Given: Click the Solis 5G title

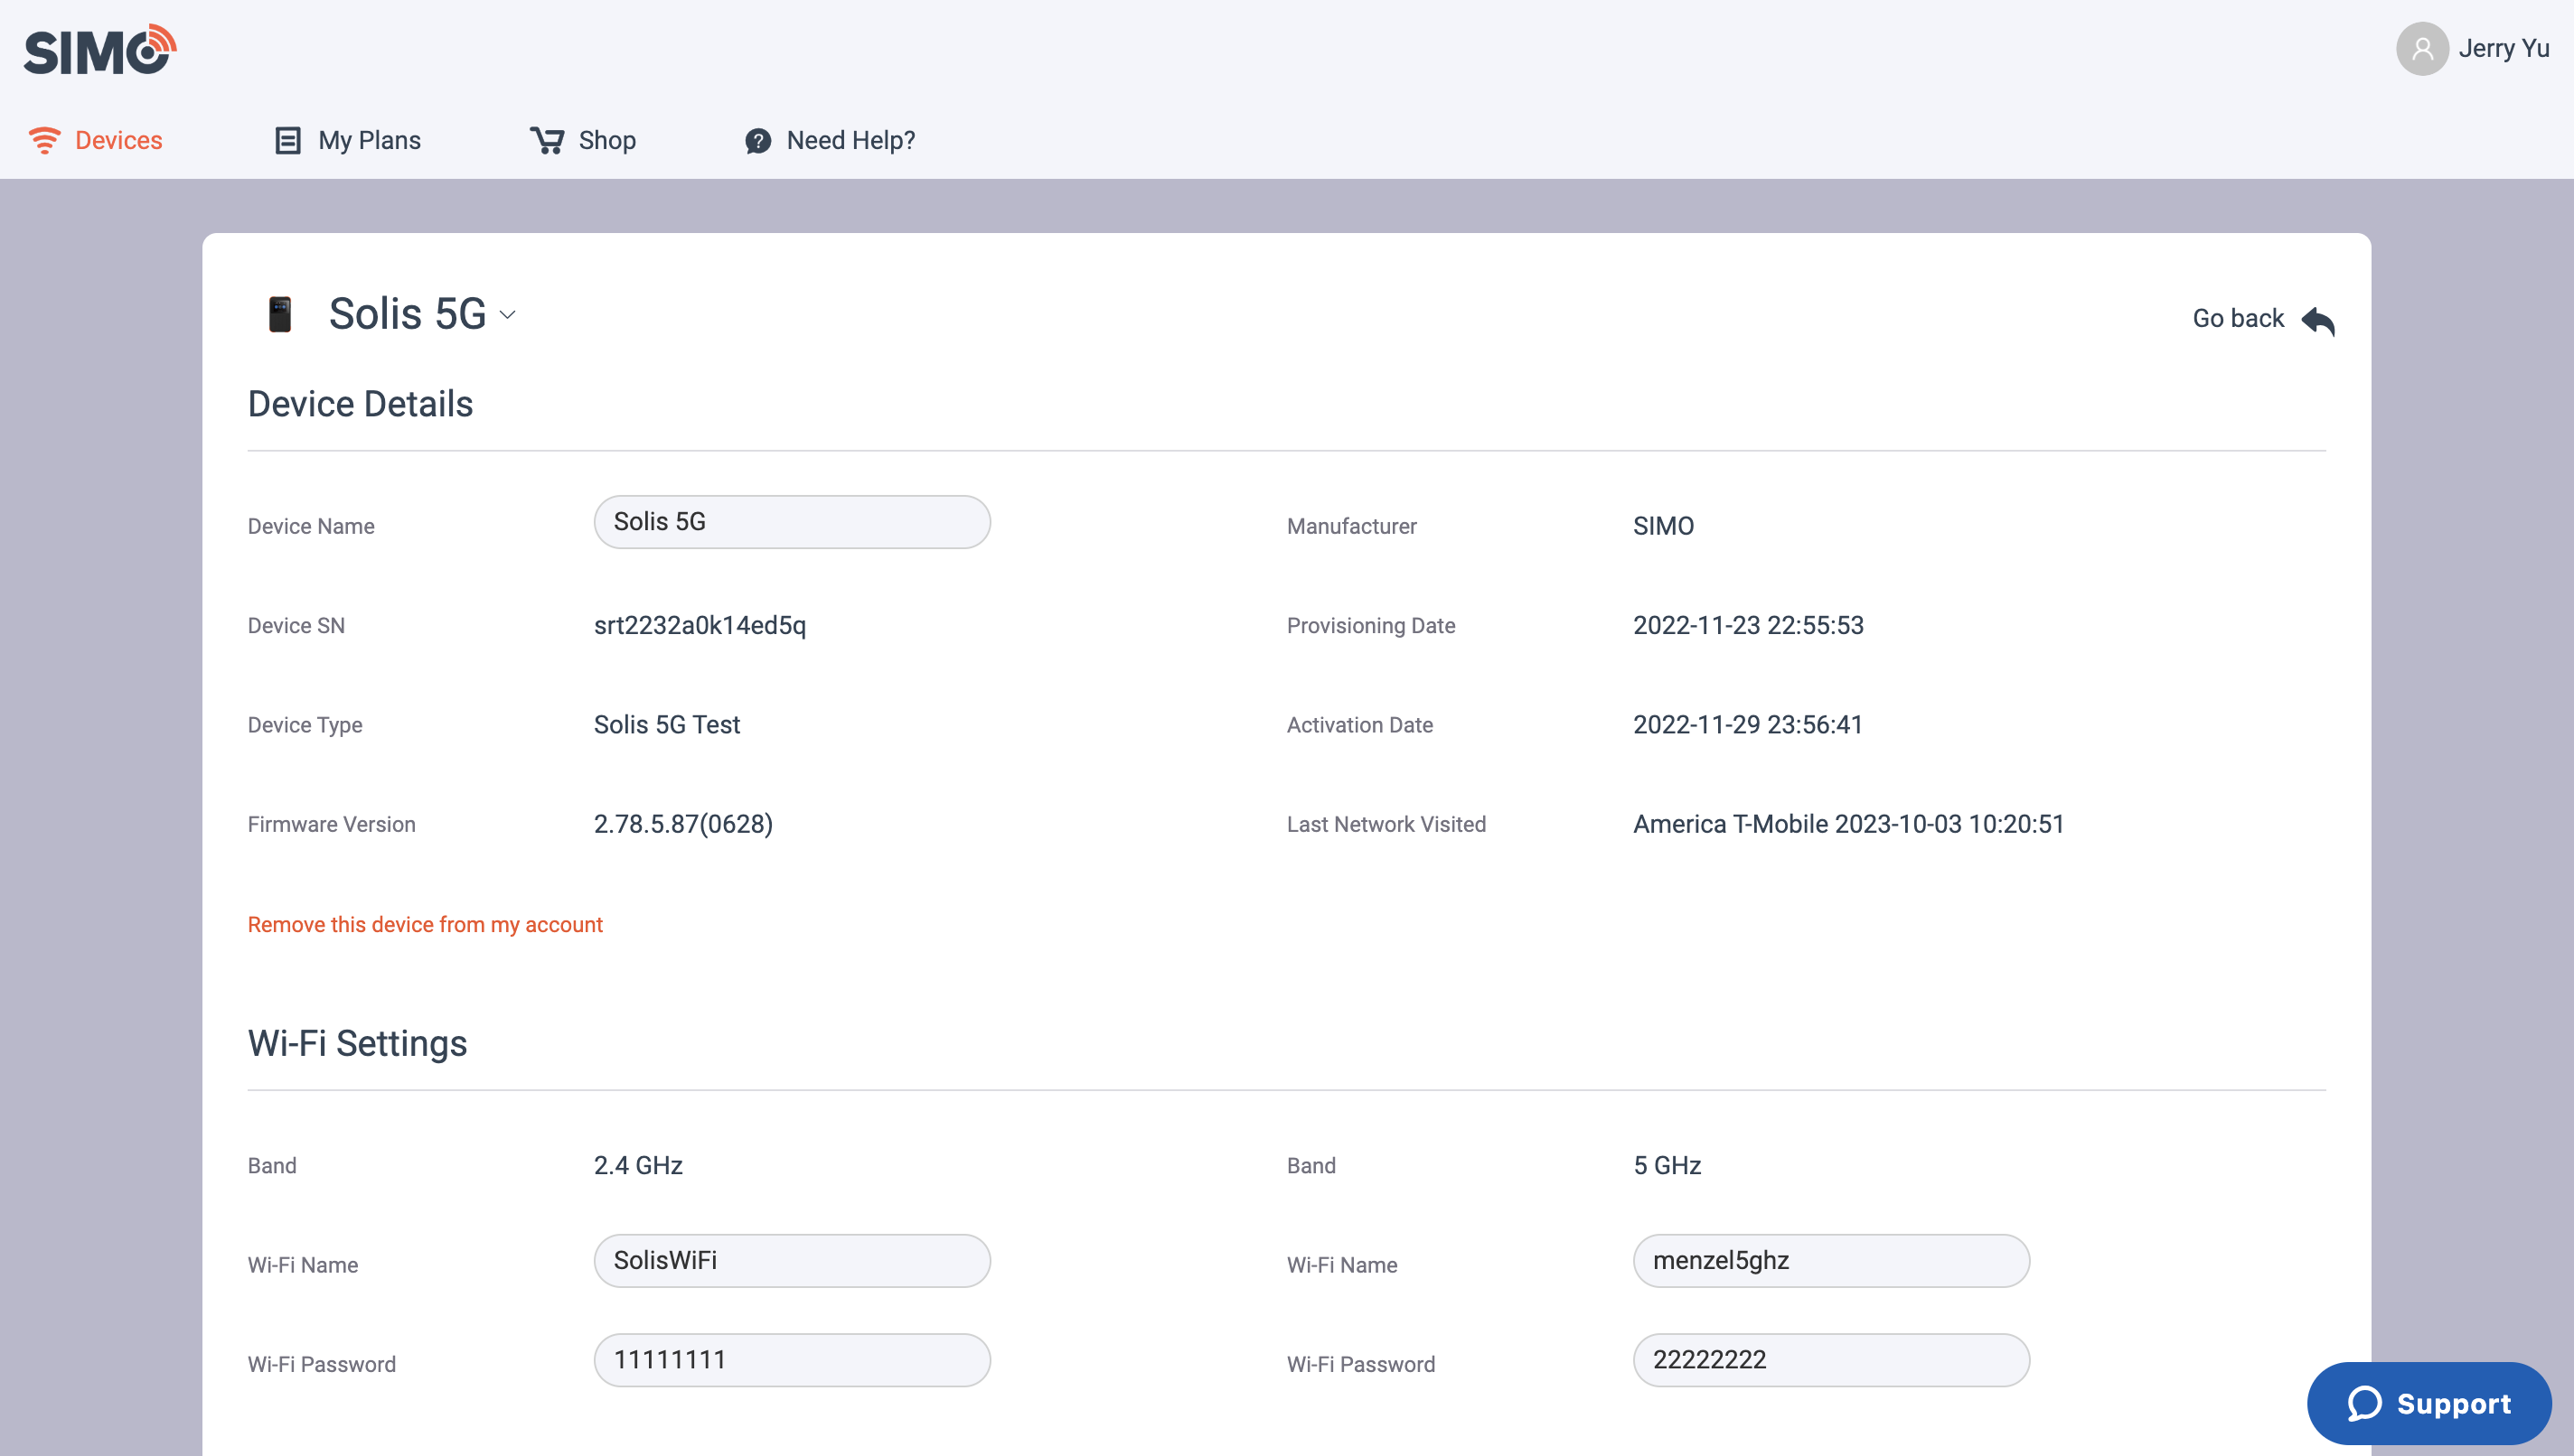Looking at the screenshot, I should 407,314.
